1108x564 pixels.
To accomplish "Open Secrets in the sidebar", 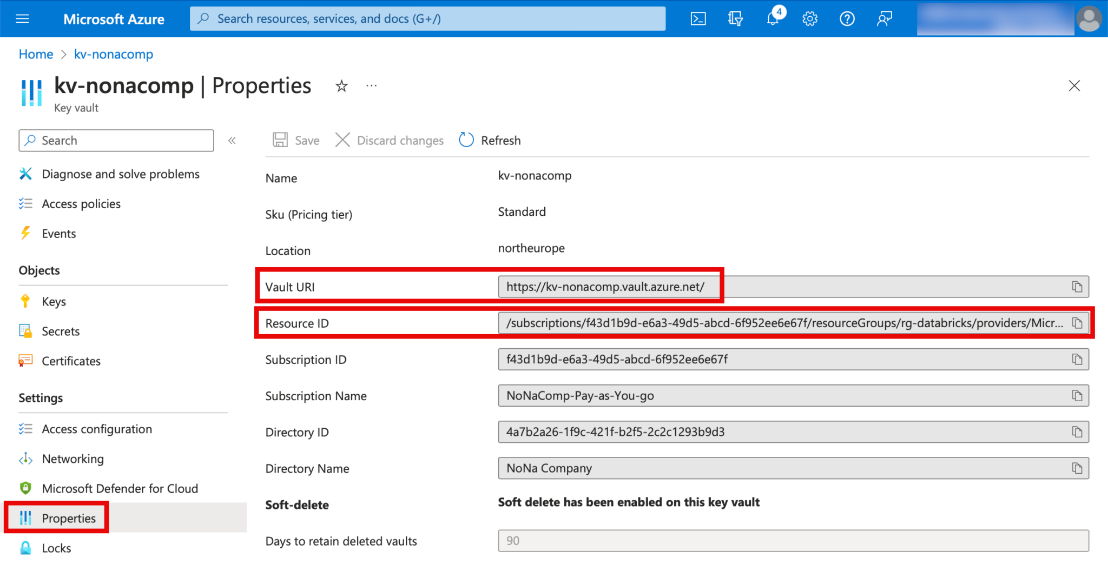I will (61, 331).
